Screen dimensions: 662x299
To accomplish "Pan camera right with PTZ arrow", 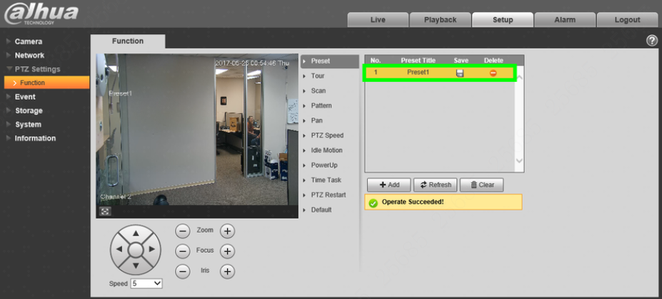I will (x=152, y=249).
